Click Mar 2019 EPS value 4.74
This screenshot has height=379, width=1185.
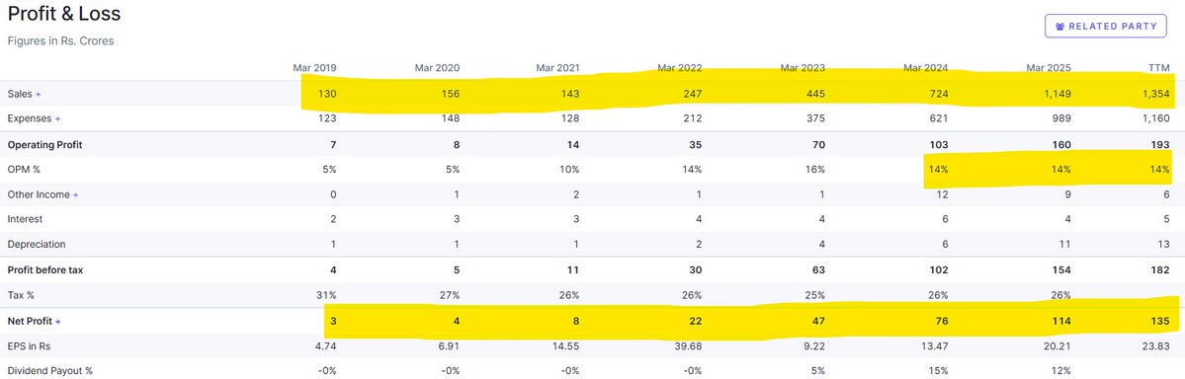pyautogui.click(x=326, y=345)
